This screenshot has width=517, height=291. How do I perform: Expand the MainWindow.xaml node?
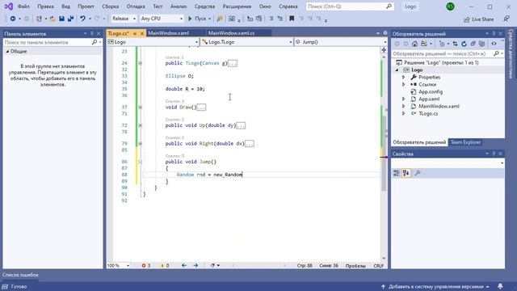click(x=404, y=106)
